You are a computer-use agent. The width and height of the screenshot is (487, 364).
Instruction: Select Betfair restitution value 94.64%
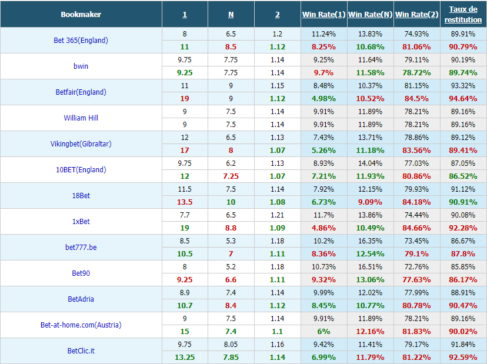pyautogui.click(x=463, y=98)
